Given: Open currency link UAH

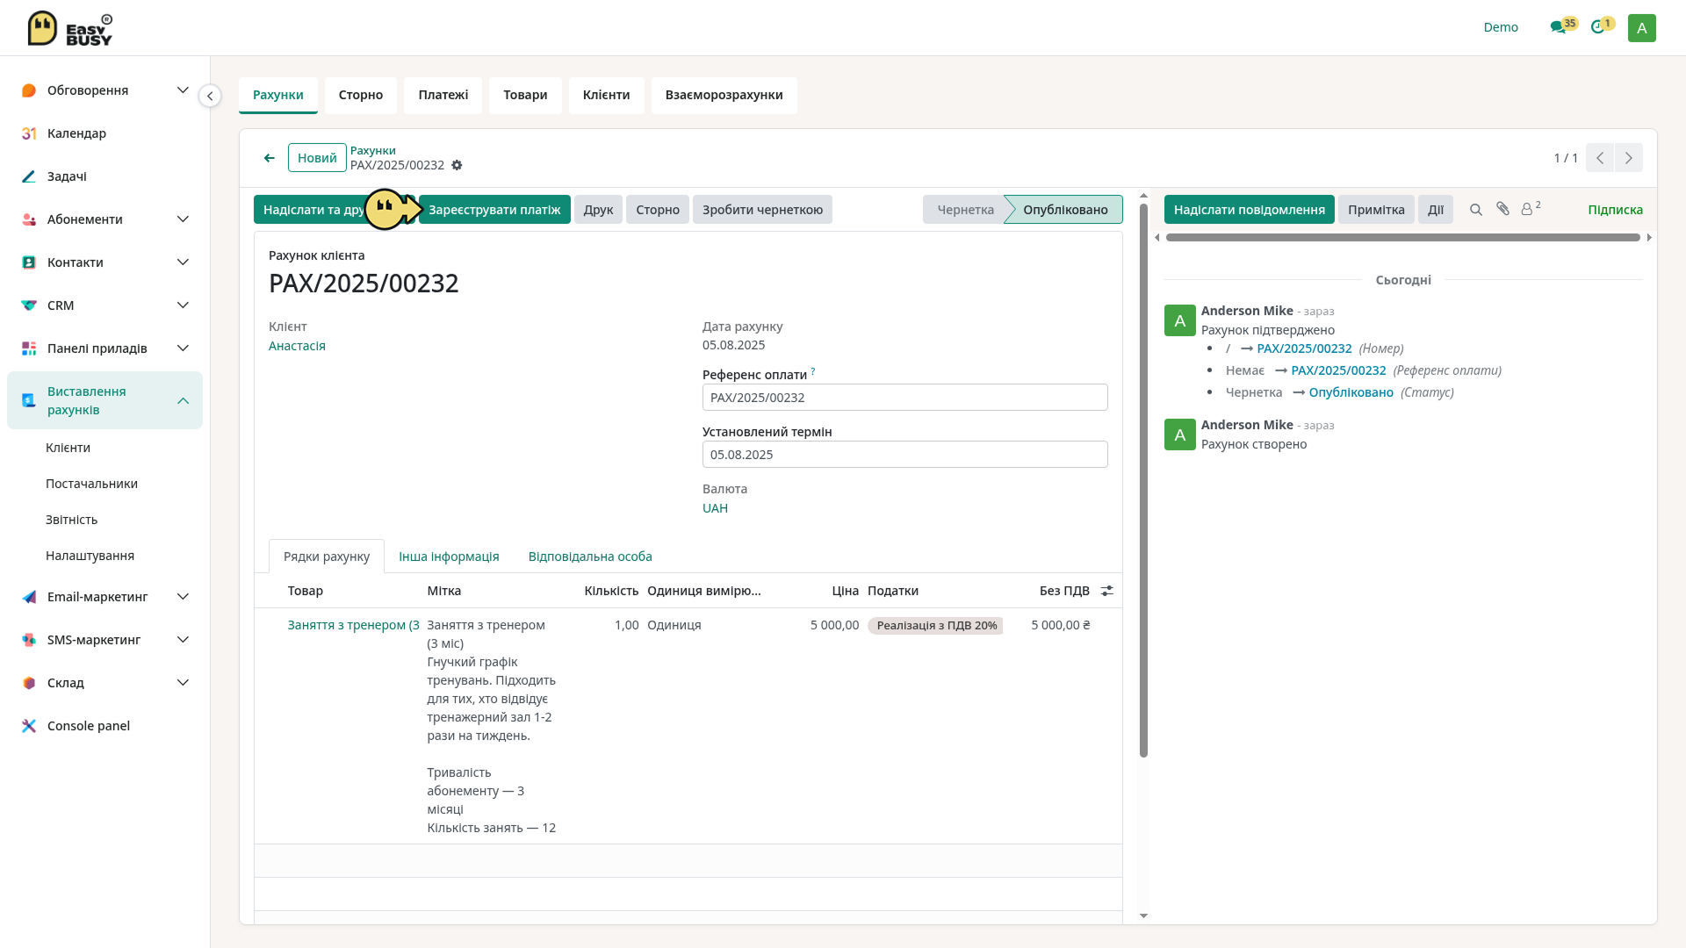Looking at the screenshot, I should click(x=715, y=508).
